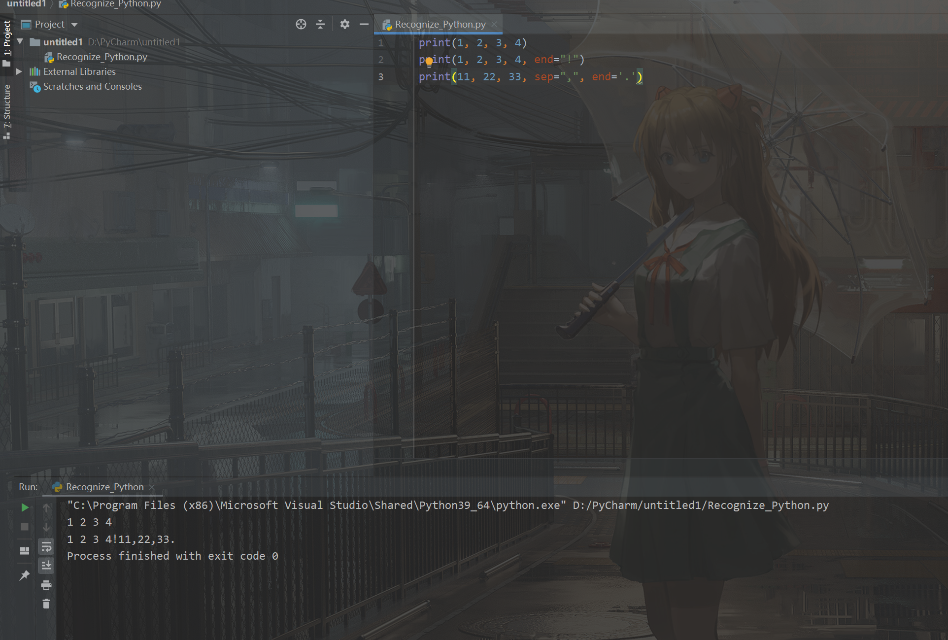Click the green Rerun button
The width and height of the screenshot is (948, 640).
point(25,507)
